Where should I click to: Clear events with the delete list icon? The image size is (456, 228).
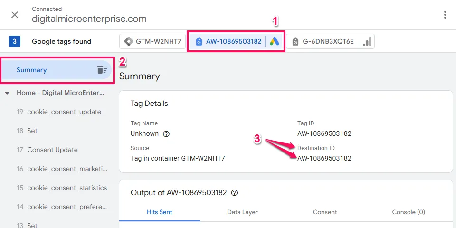[x=102, y=70]
